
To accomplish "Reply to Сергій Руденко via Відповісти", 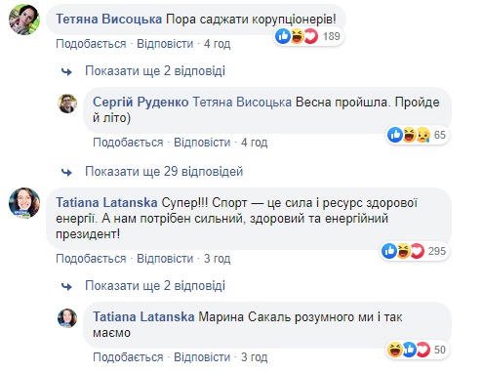I will point(202,143).
